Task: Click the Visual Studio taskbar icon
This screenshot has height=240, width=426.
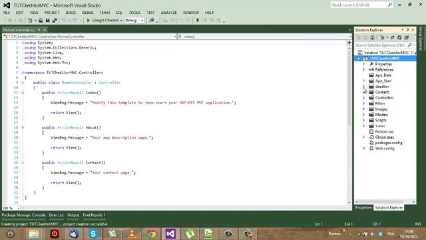Action: click(x=170, y=234)
